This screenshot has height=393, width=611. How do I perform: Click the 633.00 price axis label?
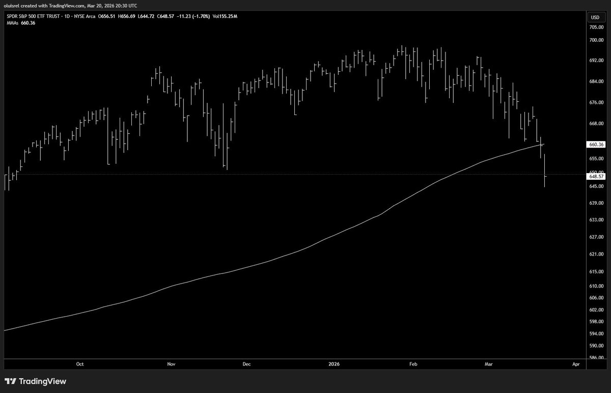(x=596, y=220)
